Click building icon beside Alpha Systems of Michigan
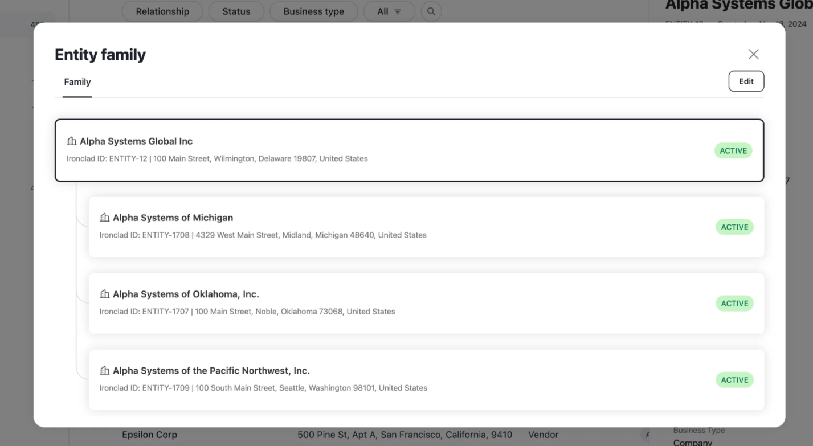Screen dimensions: 813x446 [x=105, y=218]
